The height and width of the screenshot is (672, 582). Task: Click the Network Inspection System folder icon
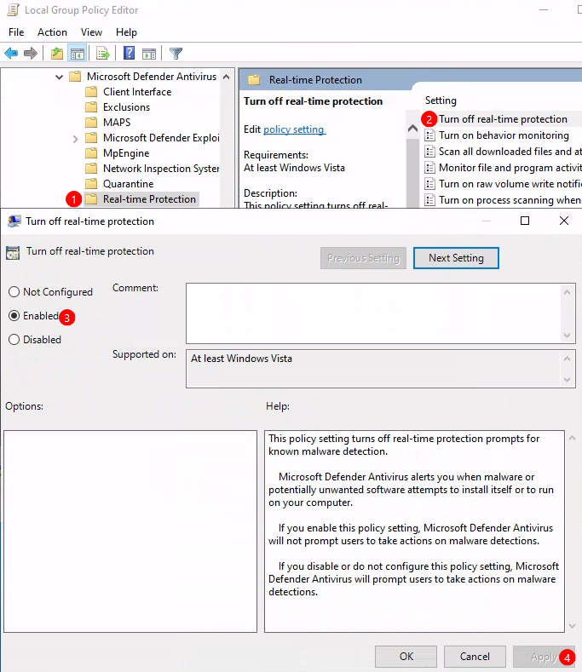[x=91, y=169]
